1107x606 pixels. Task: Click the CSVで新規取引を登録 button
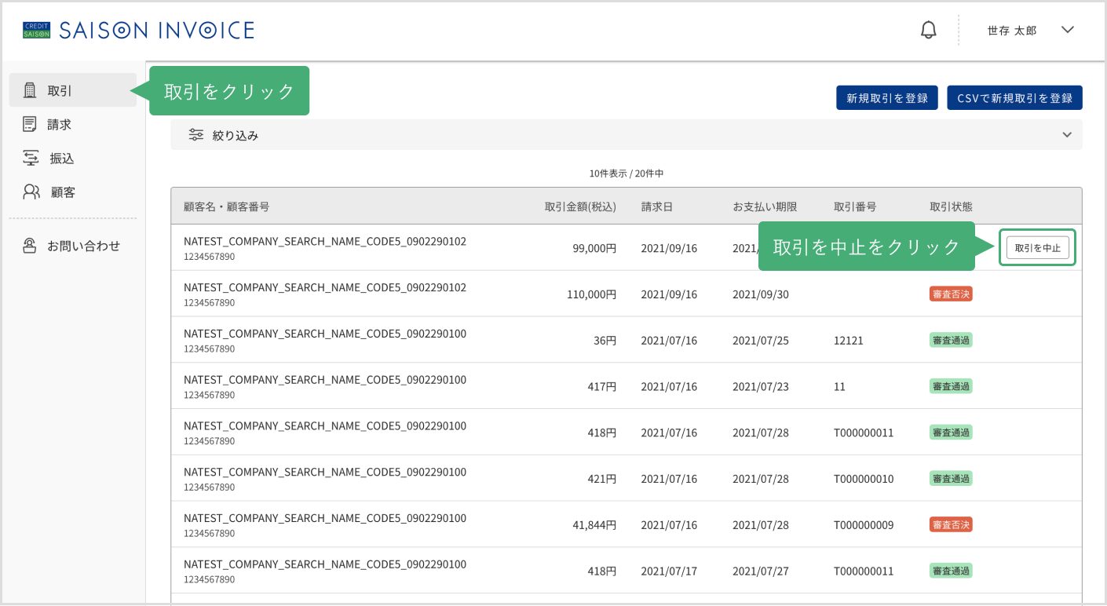coord(1014,98)
